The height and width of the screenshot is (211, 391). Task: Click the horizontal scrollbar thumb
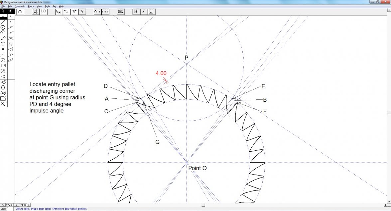pyautogui.click(x=203, y=205)
